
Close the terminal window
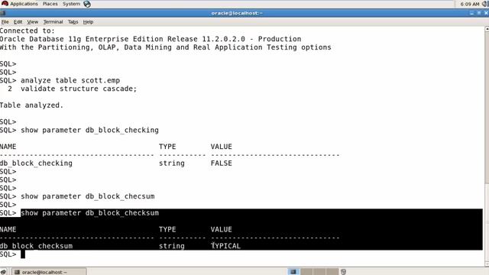pyautogui.click(x=486, y=13)
